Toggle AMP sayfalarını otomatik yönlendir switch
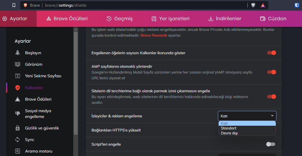This screenshot has height=156, width=302. click(x=271, y=72)
